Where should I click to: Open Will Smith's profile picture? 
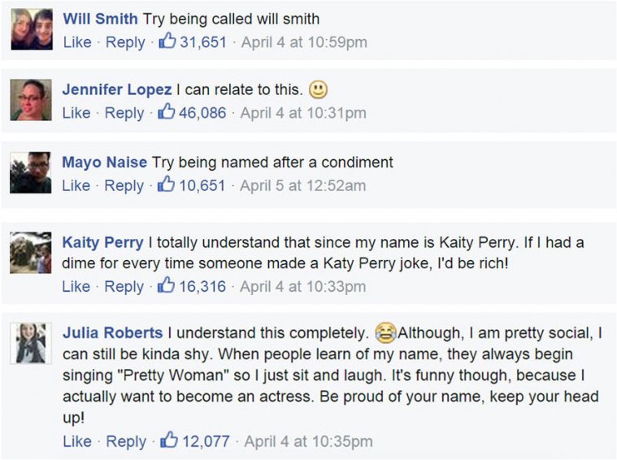pos(31,30)
